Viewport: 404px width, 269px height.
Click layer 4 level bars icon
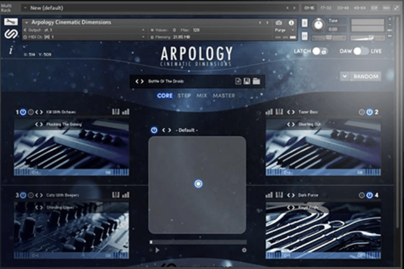269,195
